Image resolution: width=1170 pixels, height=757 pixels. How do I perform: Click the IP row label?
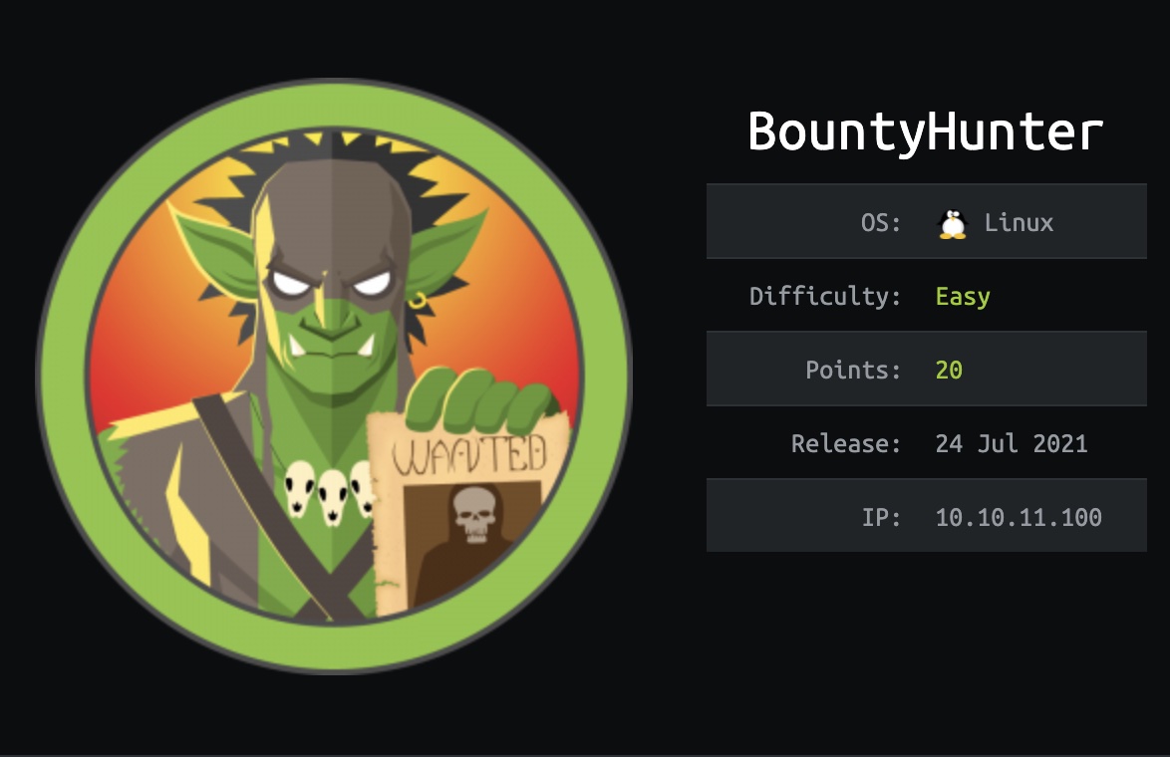pos(881,517)
